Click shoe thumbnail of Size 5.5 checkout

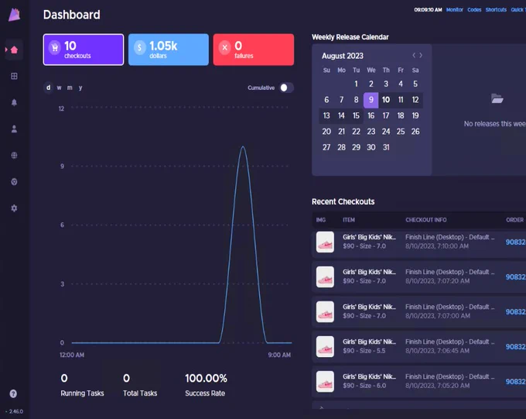[x=325, y=346]
